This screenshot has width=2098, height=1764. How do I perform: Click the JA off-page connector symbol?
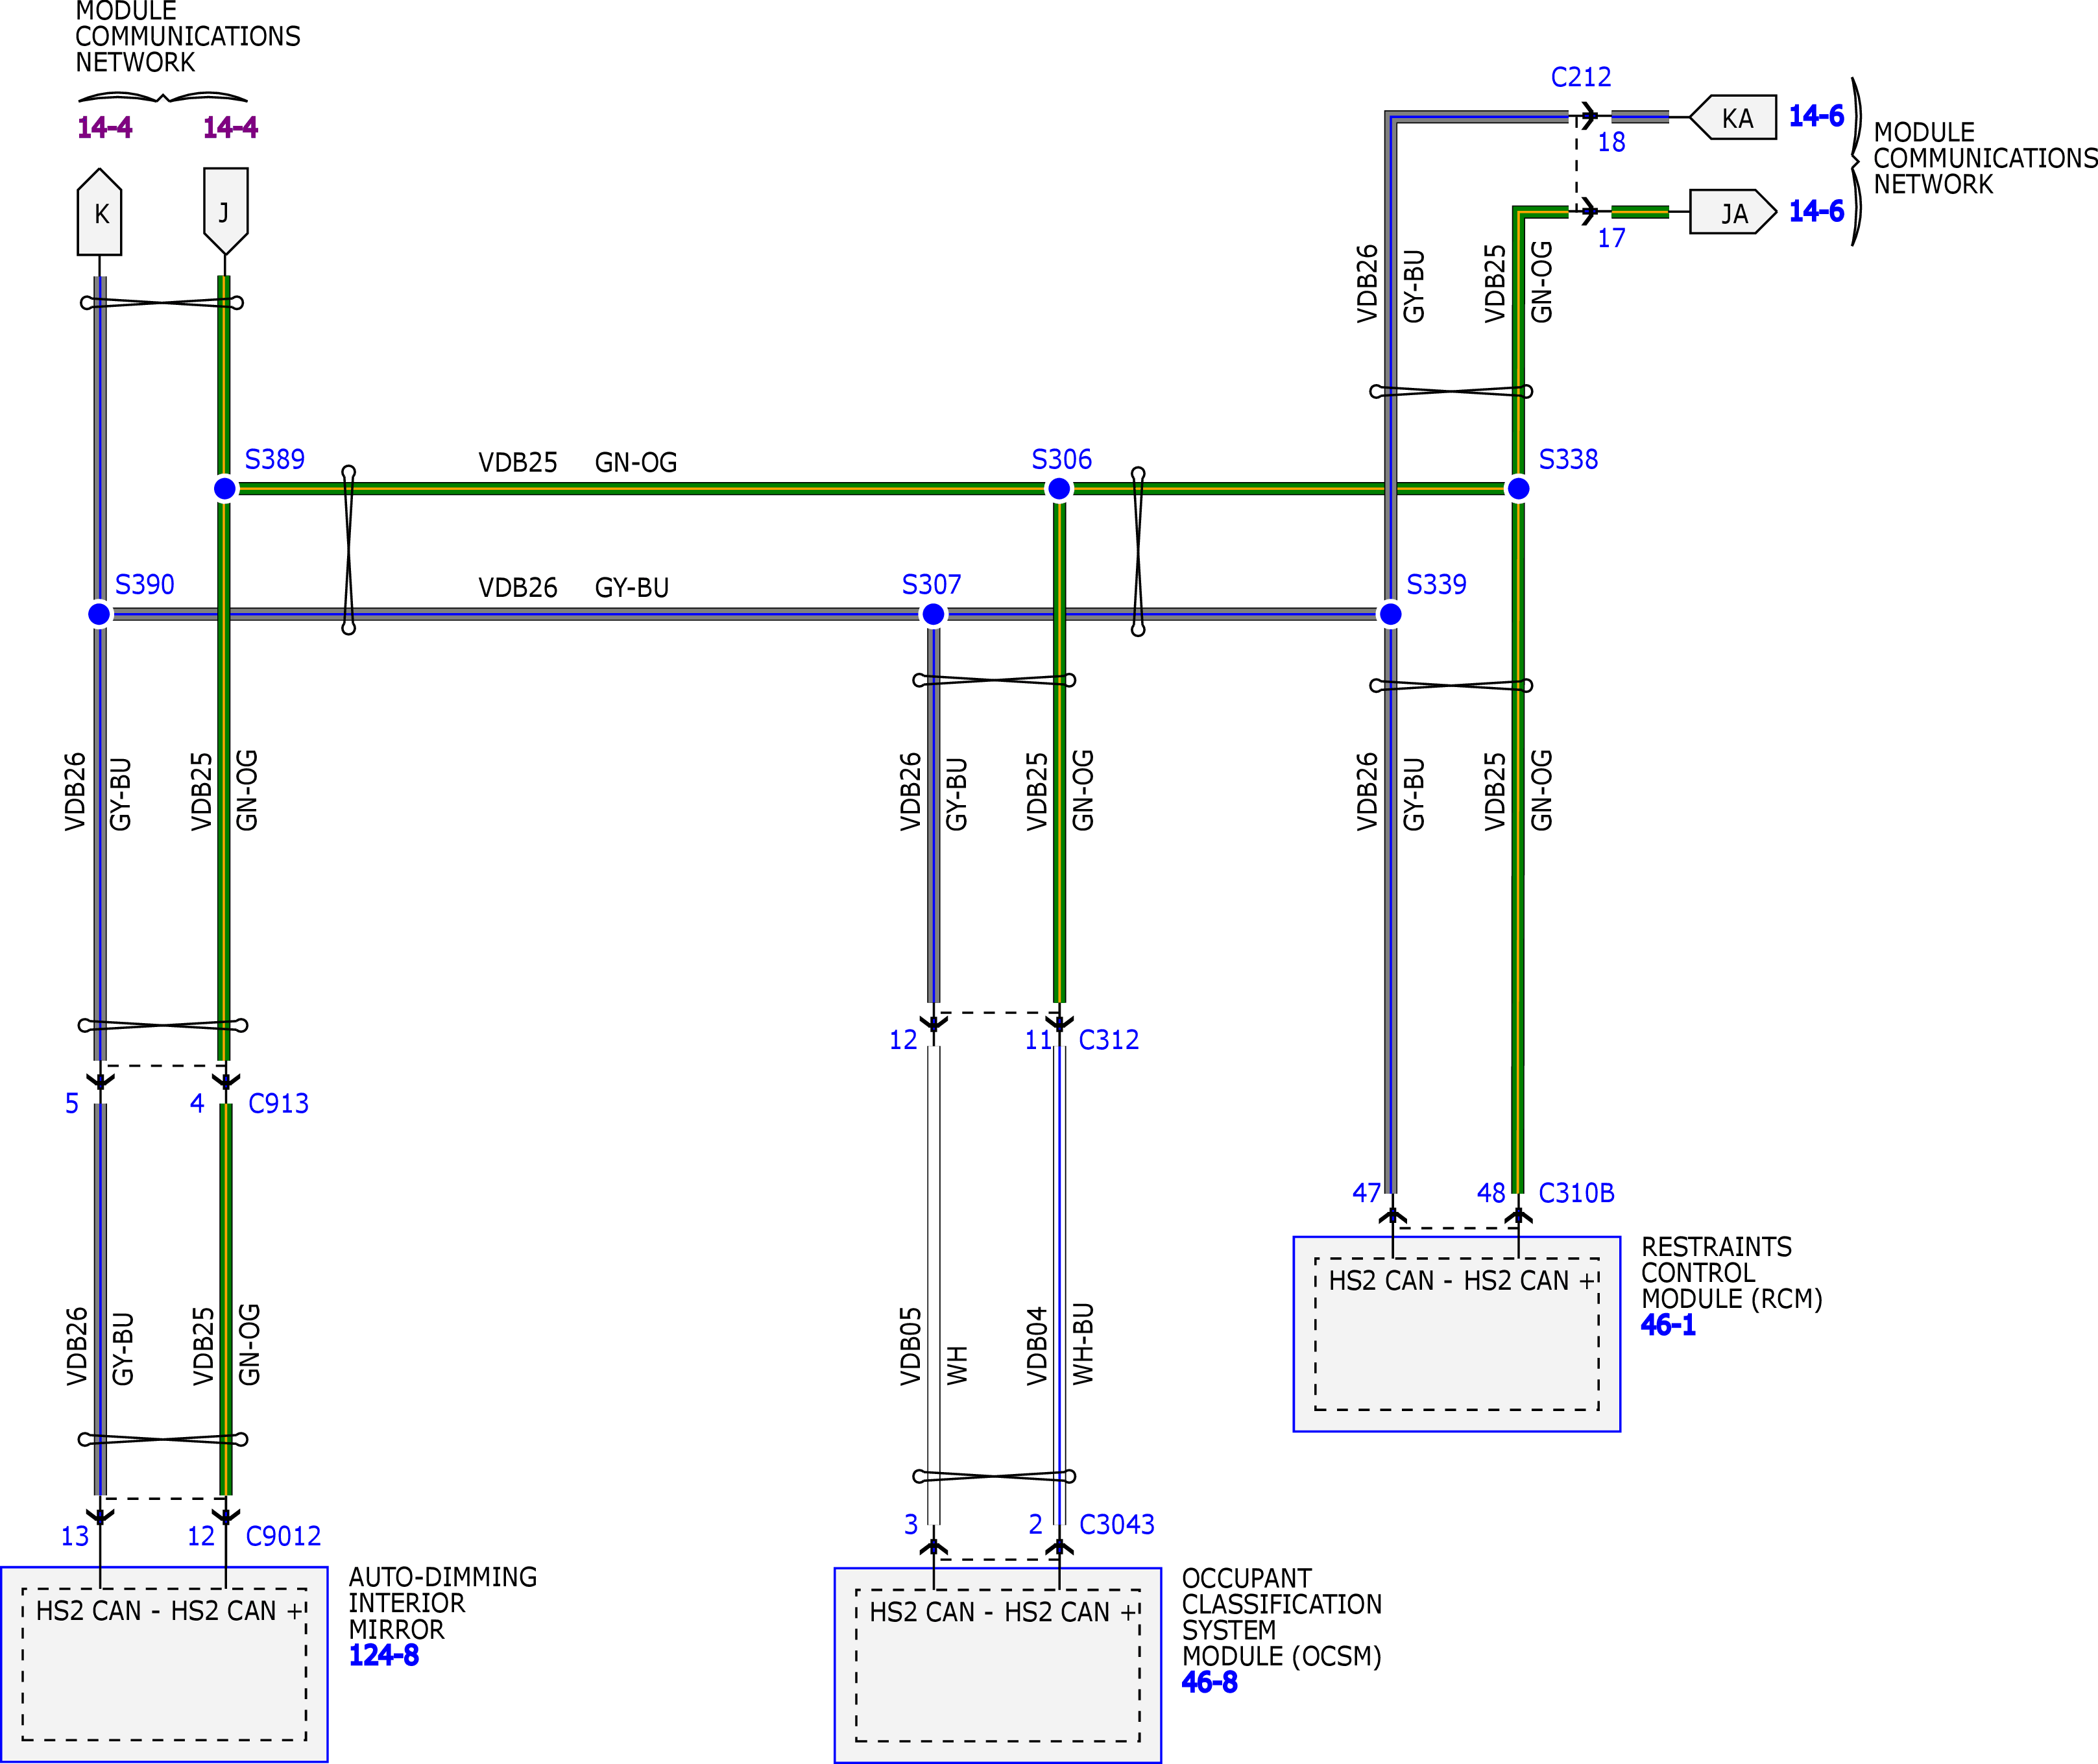click(1732, 213)
